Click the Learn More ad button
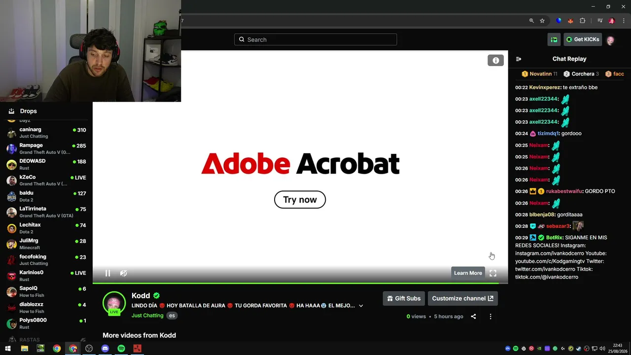 468,273
